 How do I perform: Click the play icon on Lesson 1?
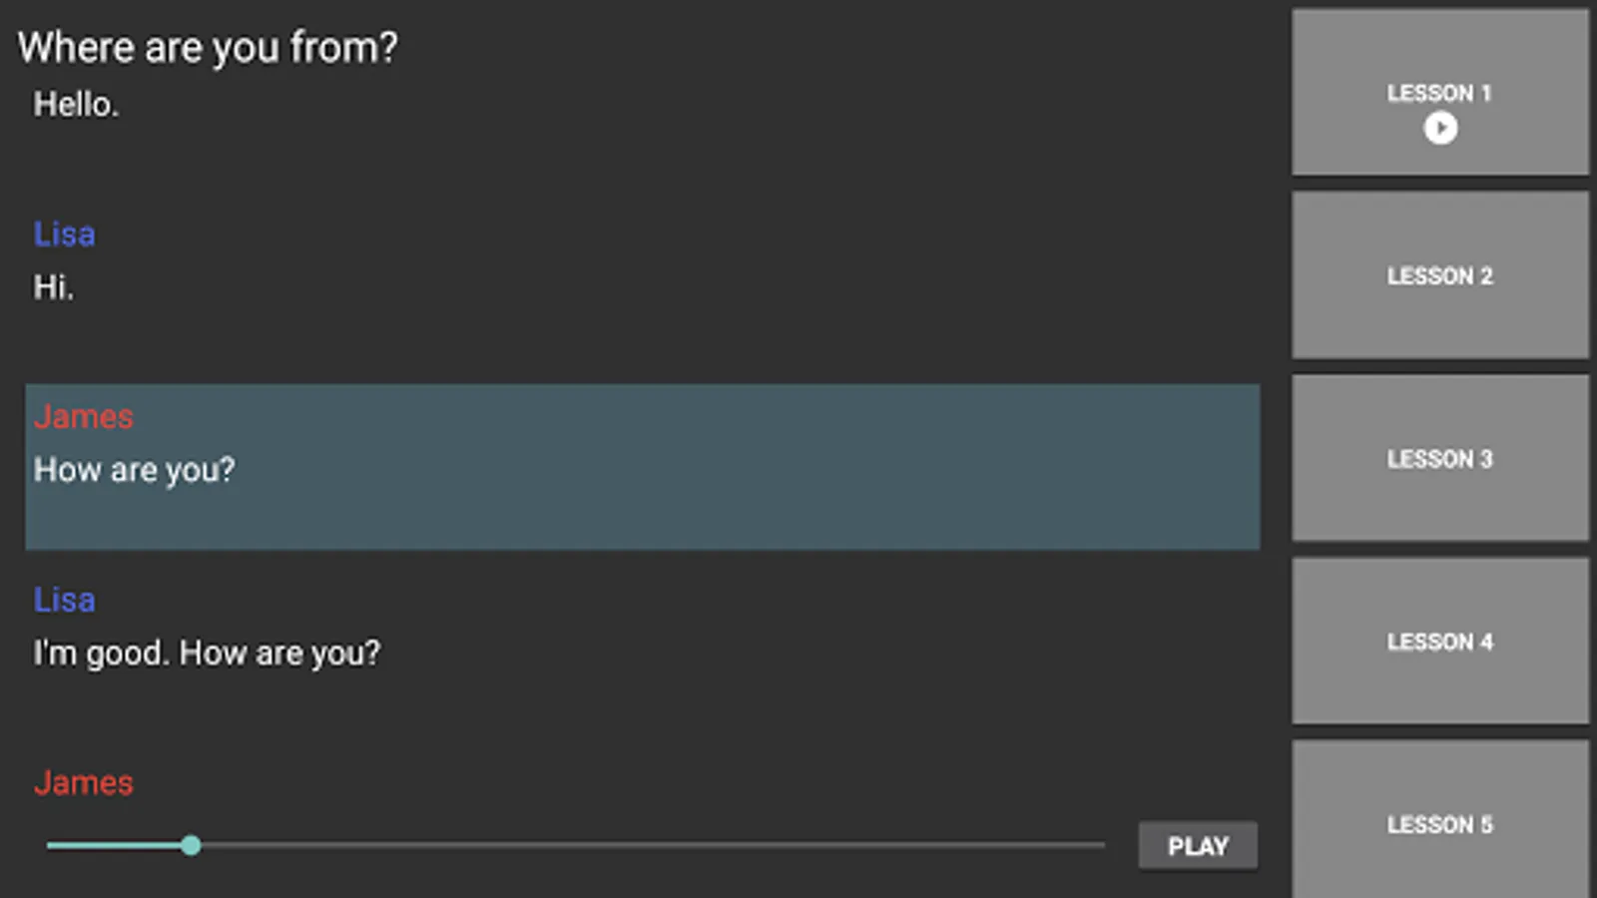tap(1439, 129)
